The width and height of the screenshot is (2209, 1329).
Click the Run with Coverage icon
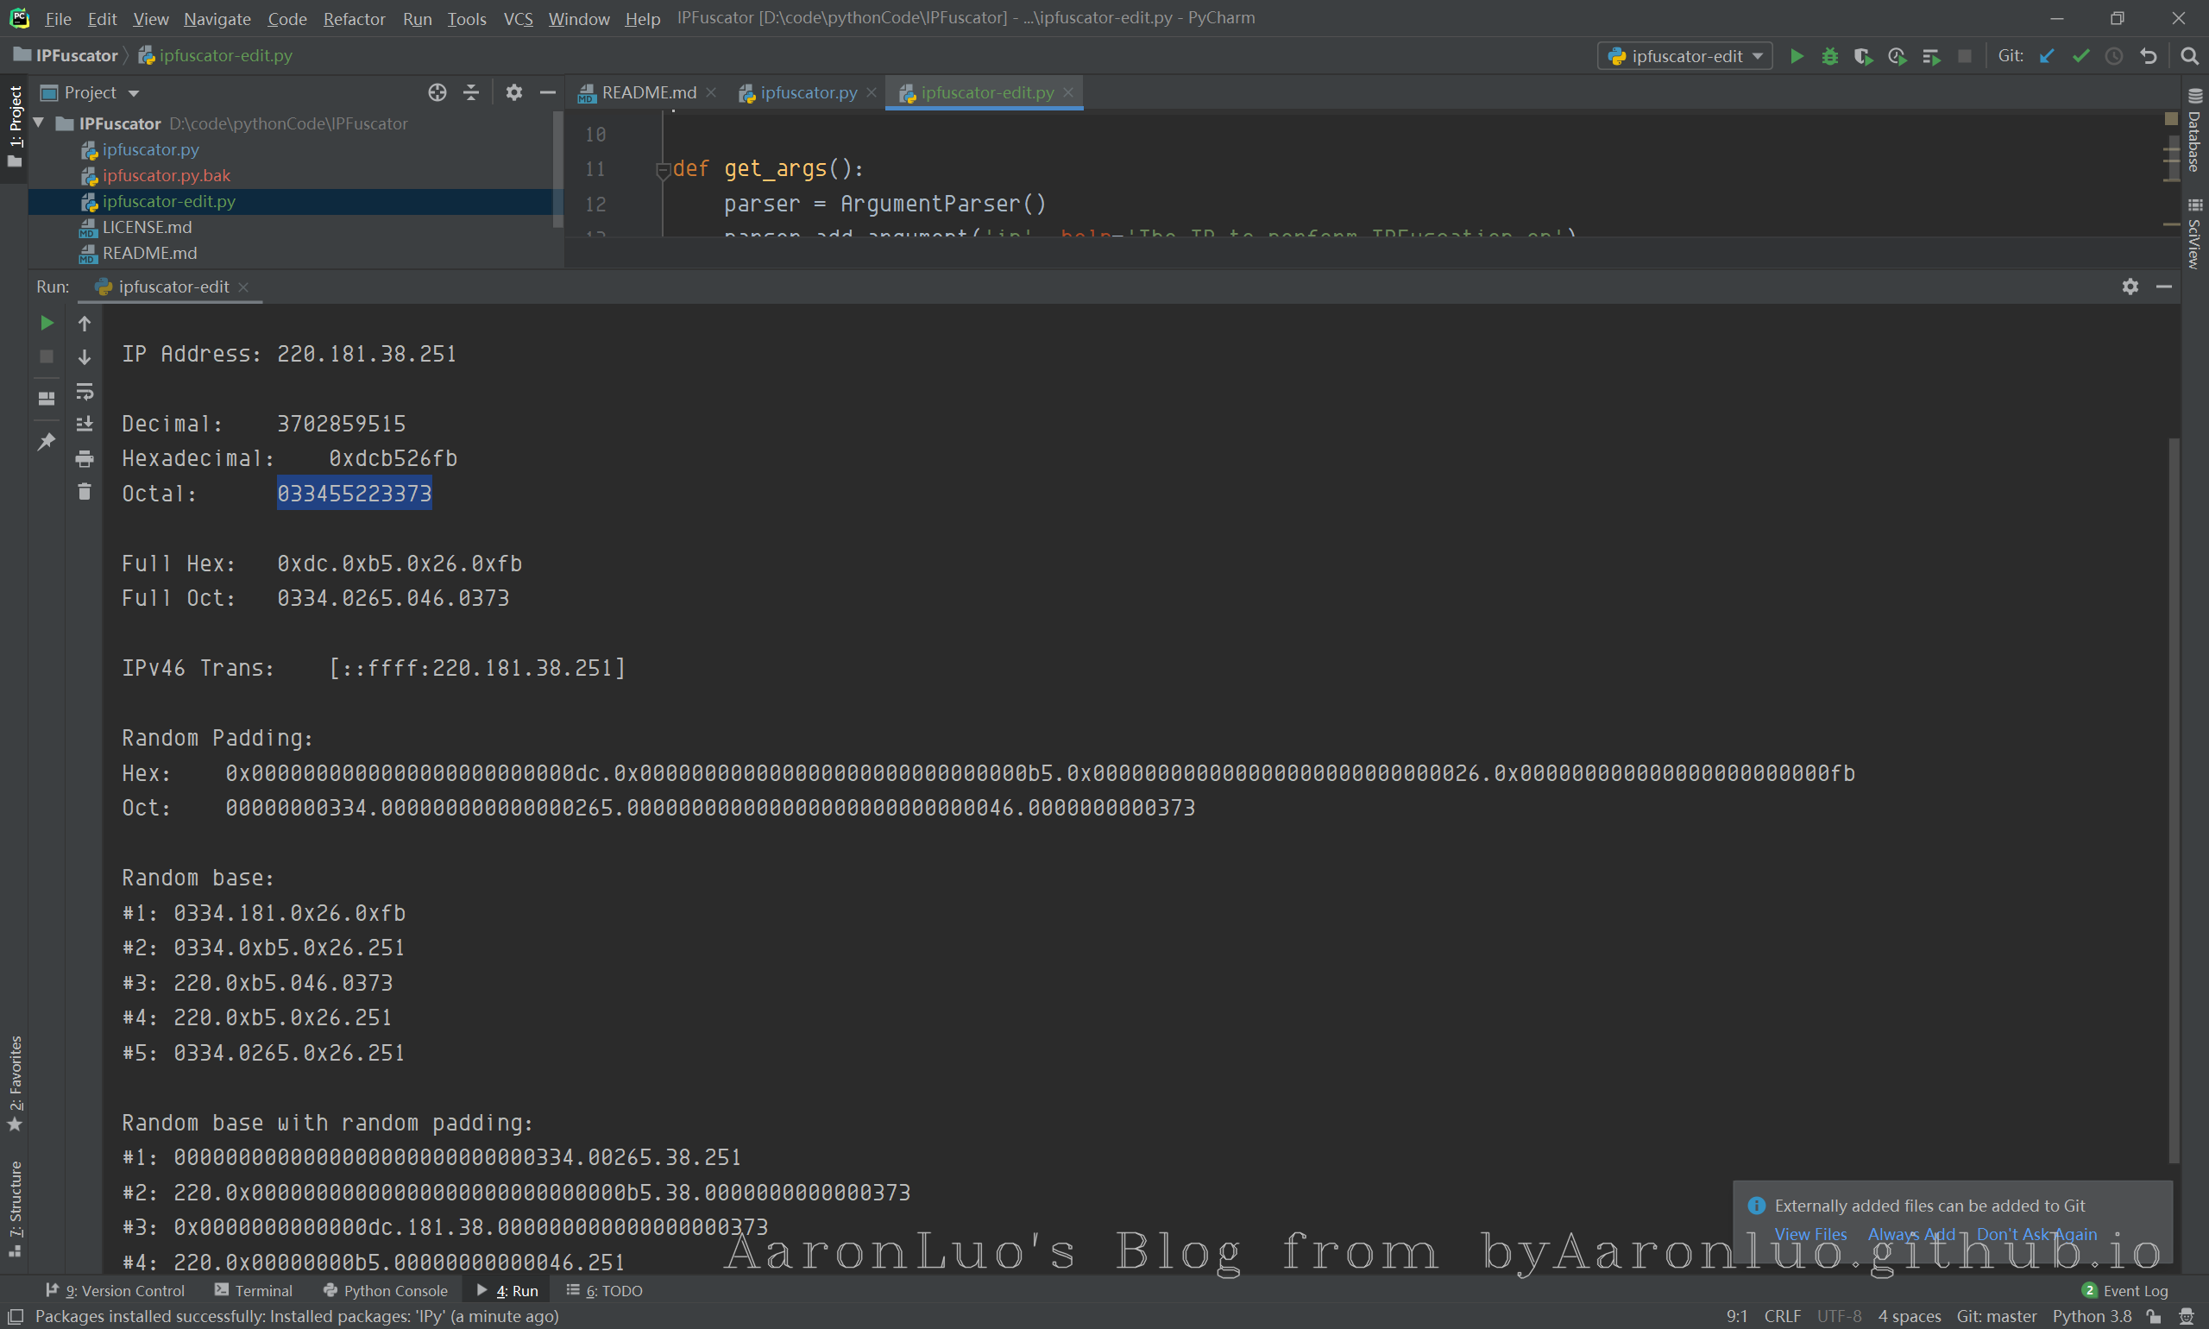(x=1862, y=56)
